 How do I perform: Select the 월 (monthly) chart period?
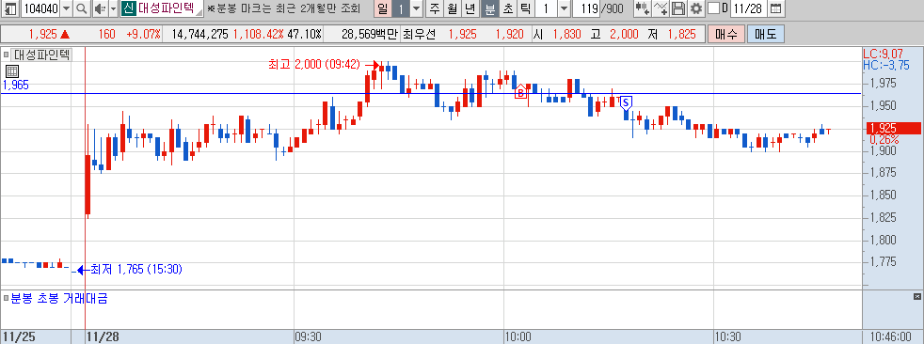click(452, 8)
